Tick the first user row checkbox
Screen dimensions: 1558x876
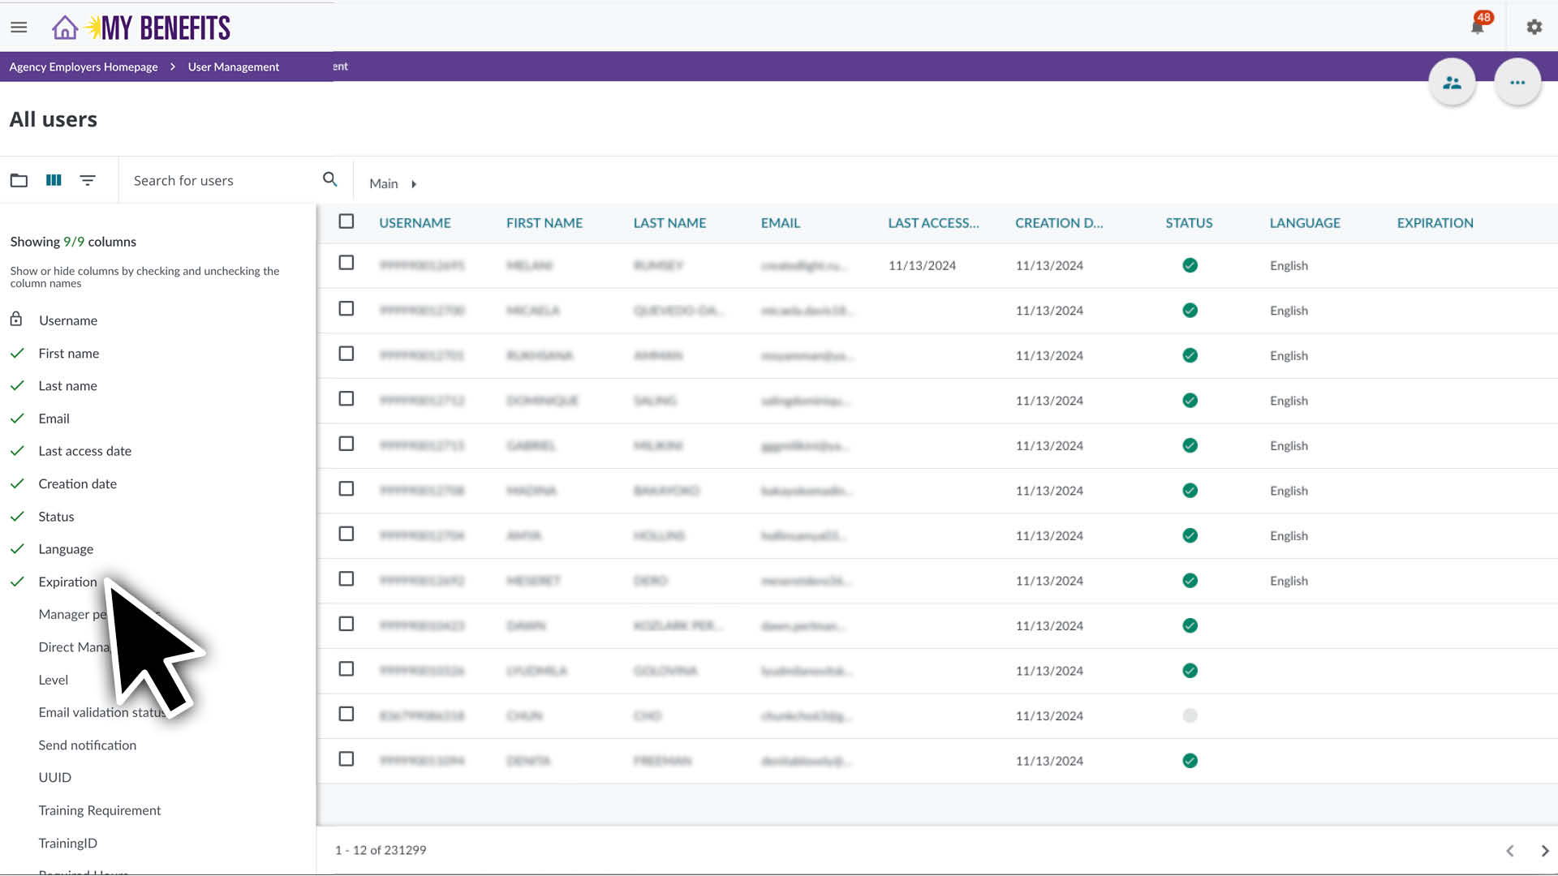[x=346, y=263]
